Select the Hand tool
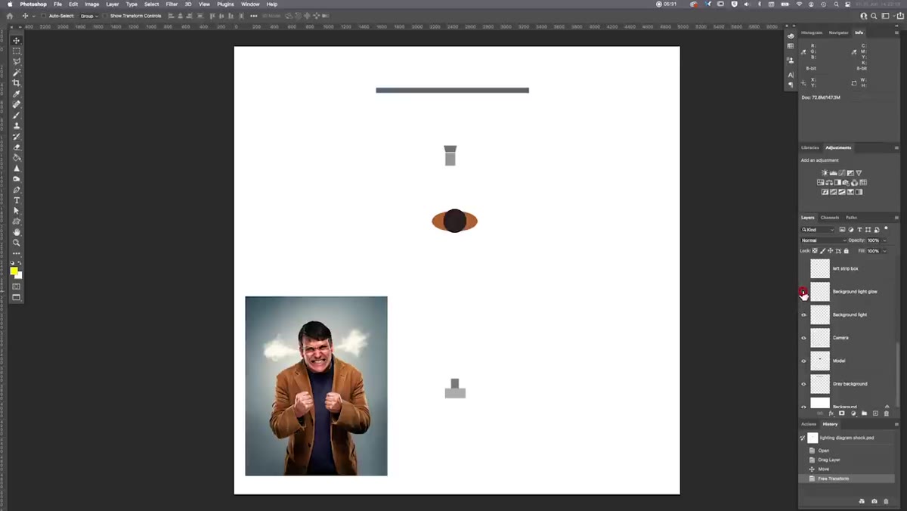The height and width of the screenshot is (511, 907). pyautogui.click(x=17, y=231)
